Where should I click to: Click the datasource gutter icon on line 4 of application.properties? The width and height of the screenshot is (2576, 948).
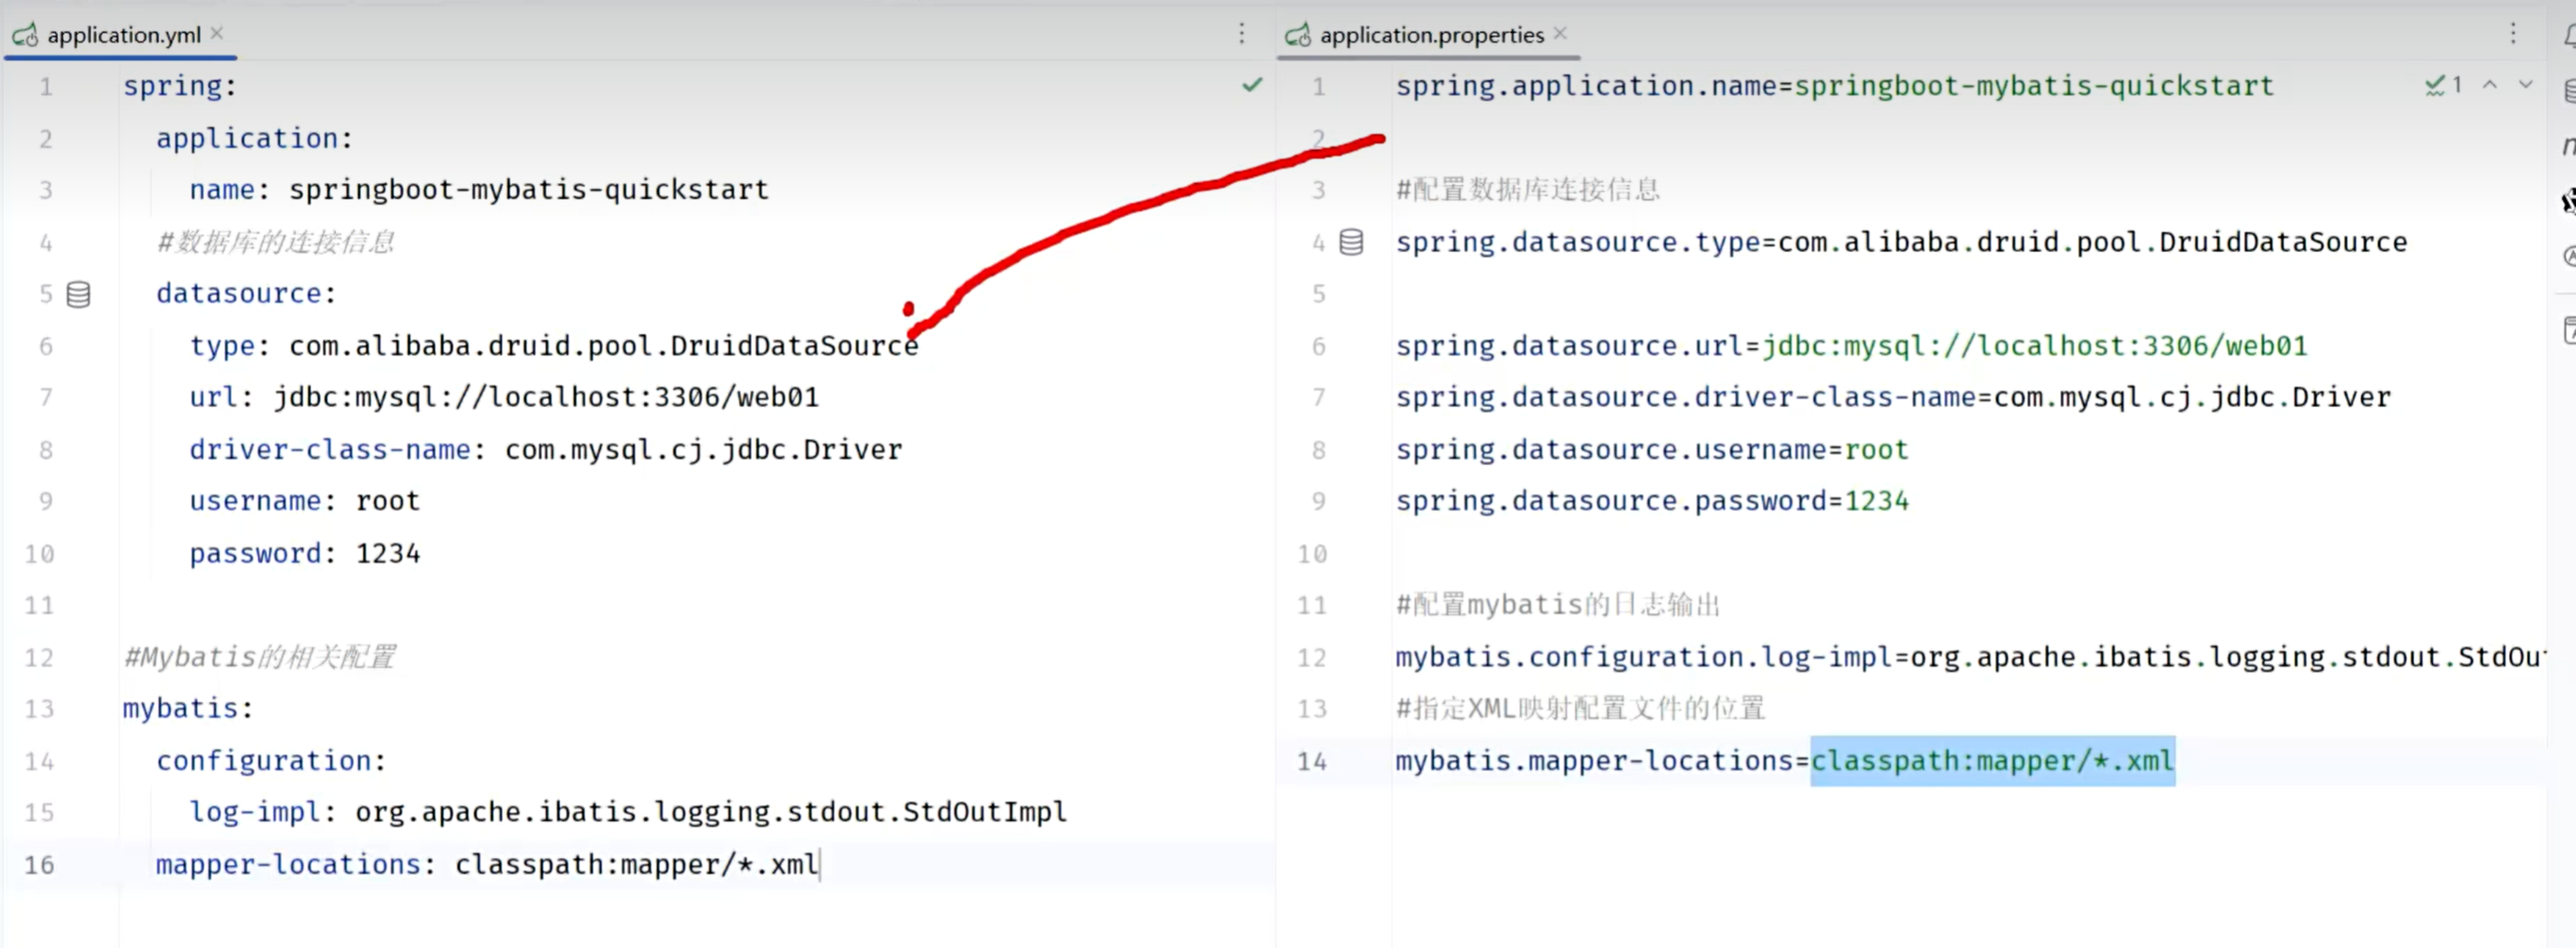tap(1351, 243)
